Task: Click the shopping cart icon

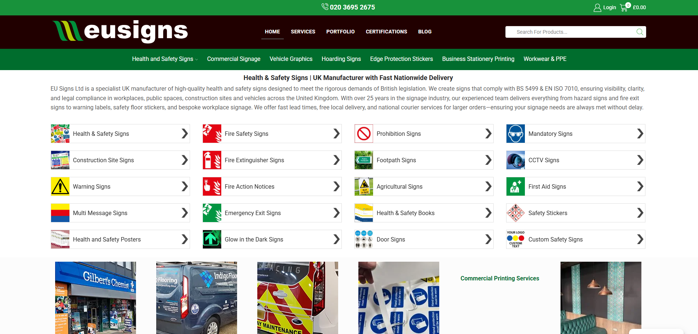Action: tap(624, 8)
